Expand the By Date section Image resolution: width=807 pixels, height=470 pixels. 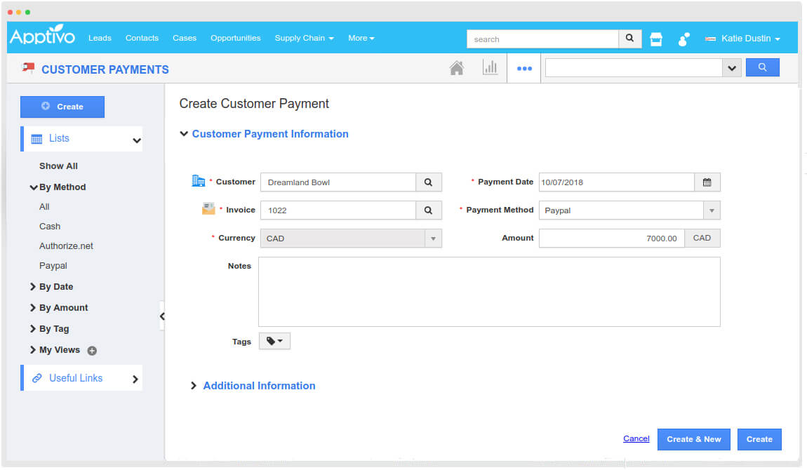click(58, 286)
